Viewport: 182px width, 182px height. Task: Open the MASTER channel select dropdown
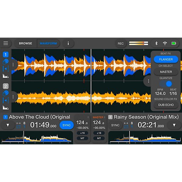click(166, 72)
